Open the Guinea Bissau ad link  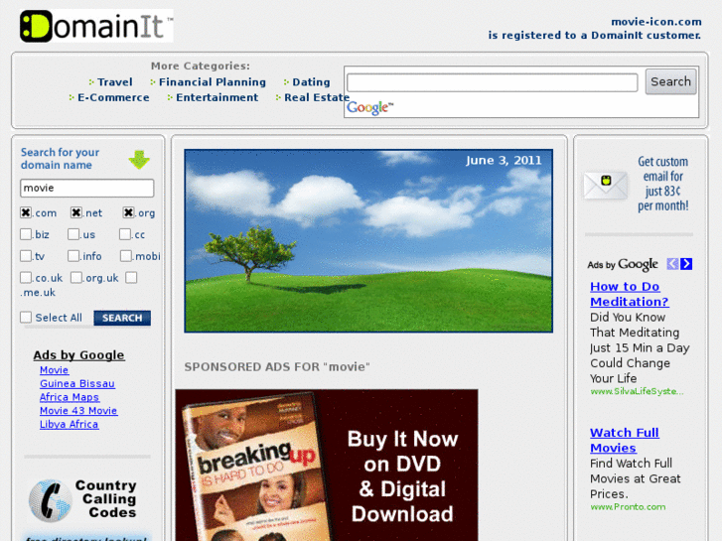pyautogui.click(x=77, y=383)
